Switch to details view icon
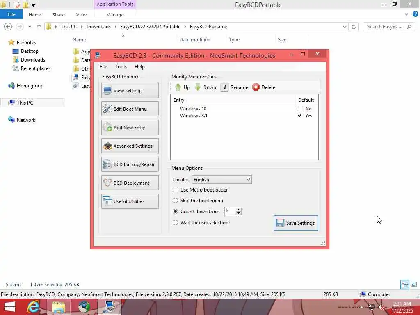This screenshot has width=420, height=315. click(x=405, y=285)
